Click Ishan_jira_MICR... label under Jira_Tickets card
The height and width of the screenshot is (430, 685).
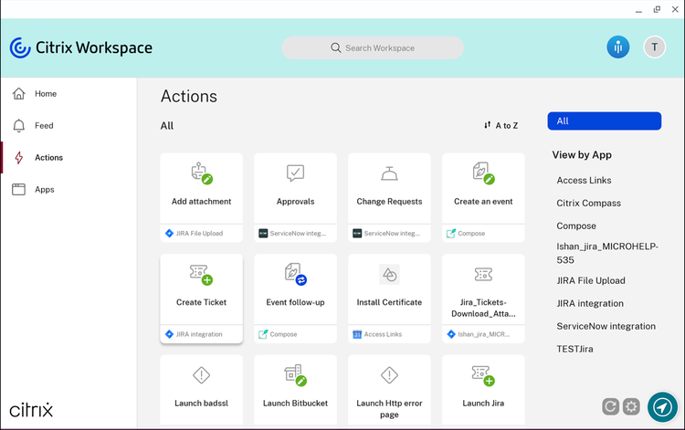[x=483, y=334]
